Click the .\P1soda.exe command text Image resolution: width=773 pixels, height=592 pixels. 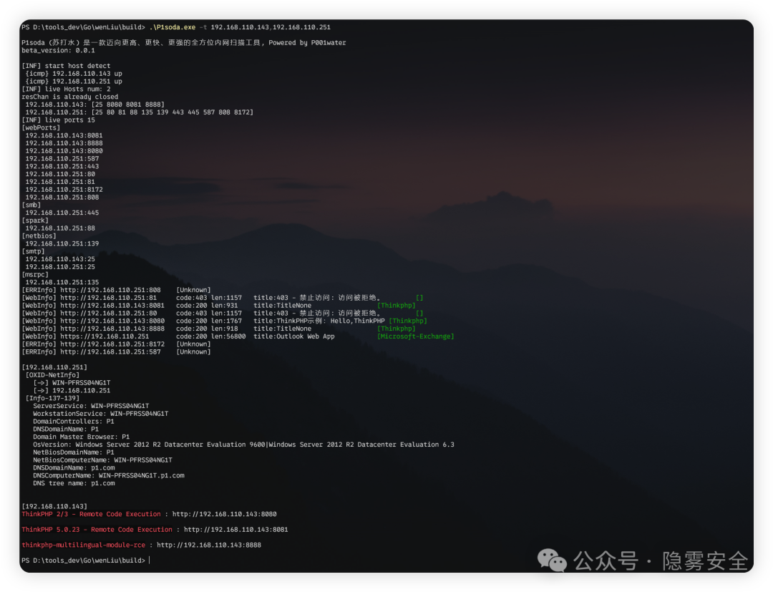(172, 27)
